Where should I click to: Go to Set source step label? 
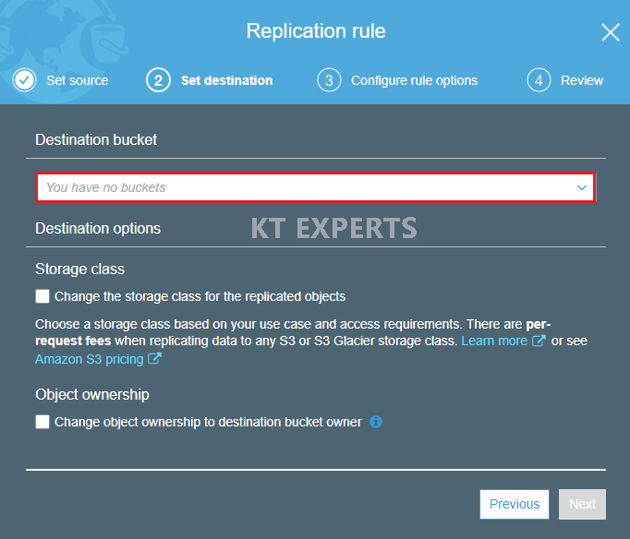[78, 80]
